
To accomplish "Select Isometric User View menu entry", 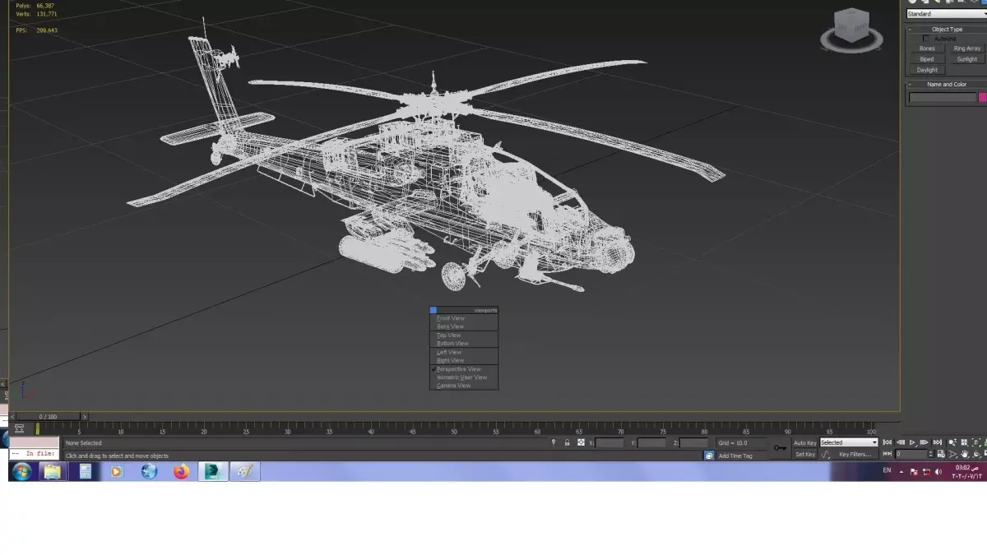I will 463,377.
